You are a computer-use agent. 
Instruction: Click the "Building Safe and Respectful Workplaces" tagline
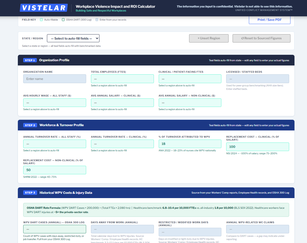[101, 11]
